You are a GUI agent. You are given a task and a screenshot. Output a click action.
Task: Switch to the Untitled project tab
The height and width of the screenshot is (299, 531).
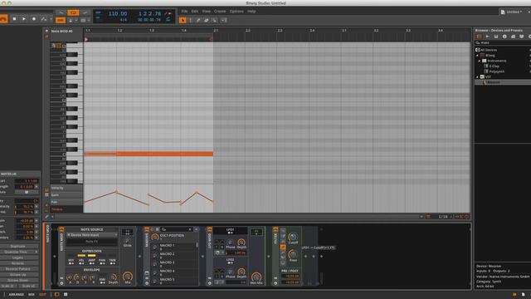[514, 12]
